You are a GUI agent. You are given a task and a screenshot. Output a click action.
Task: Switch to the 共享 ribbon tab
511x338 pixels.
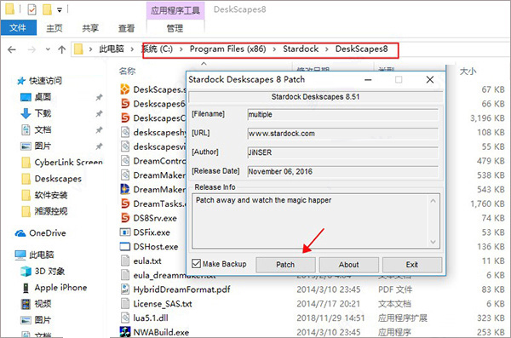pos(90,28)
